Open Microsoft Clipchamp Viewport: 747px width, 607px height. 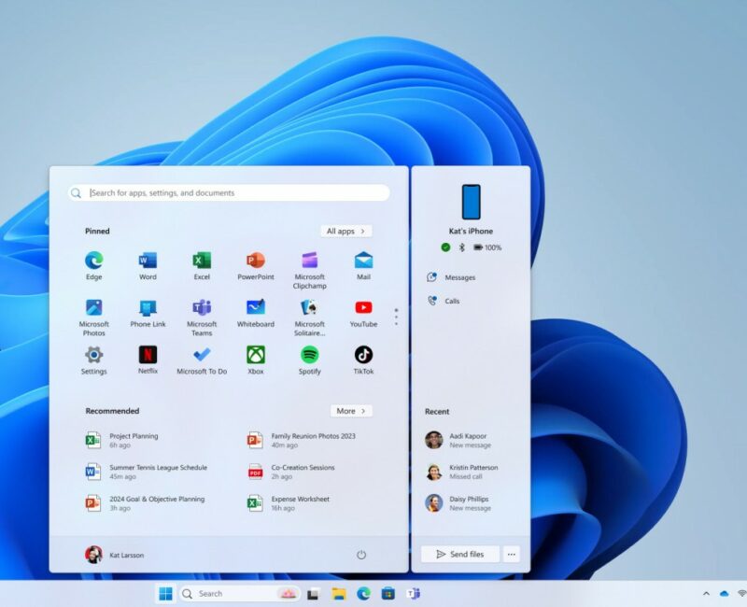click(310, 270)
